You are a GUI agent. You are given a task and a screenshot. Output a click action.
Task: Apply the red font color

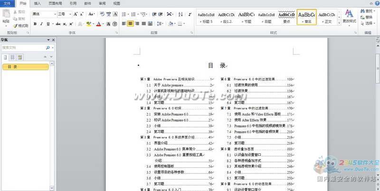pyautogui.click(x=98, y=24)
